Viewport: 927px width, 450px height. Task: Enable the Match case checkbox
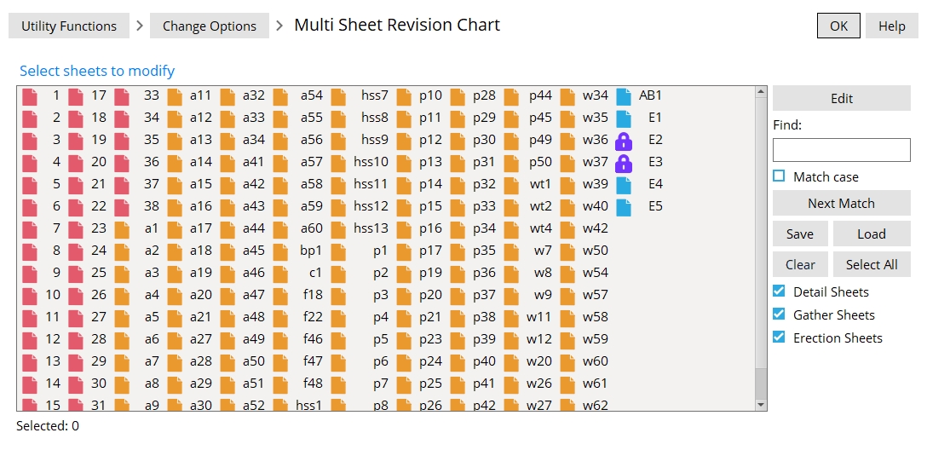click(x=779, y=176)
